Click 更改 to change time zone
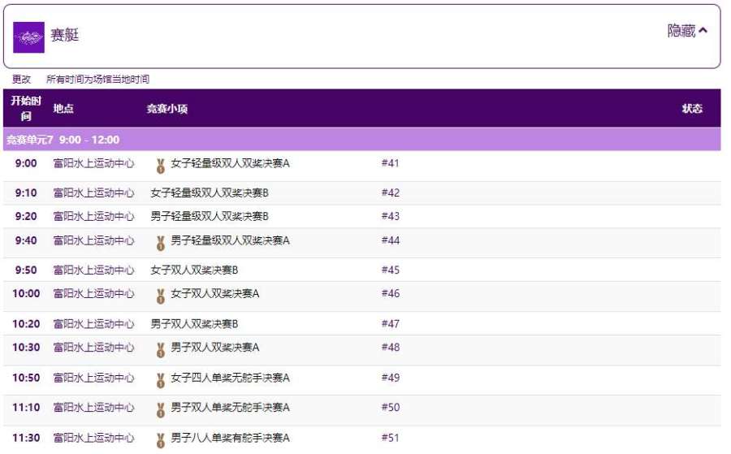 pyautogui.click(x=21, y=80)
